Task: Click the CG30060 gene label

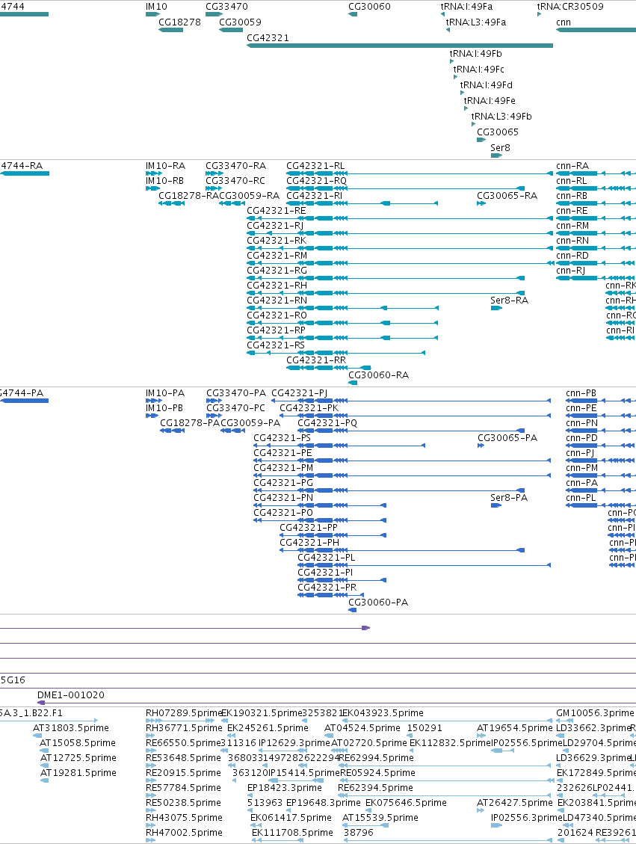Action: point(370,7)
